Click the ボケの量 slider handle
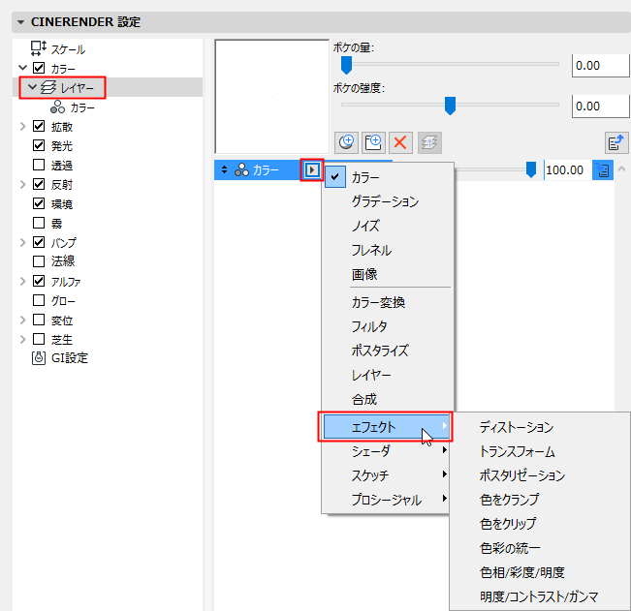 coord(346,65)
